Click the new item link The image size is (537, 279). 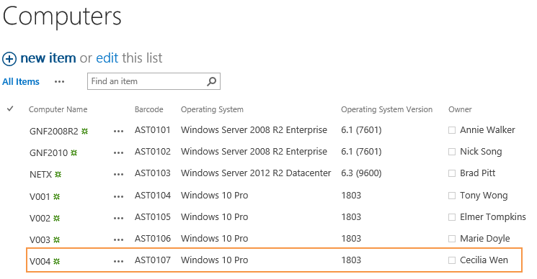[48, 58]
